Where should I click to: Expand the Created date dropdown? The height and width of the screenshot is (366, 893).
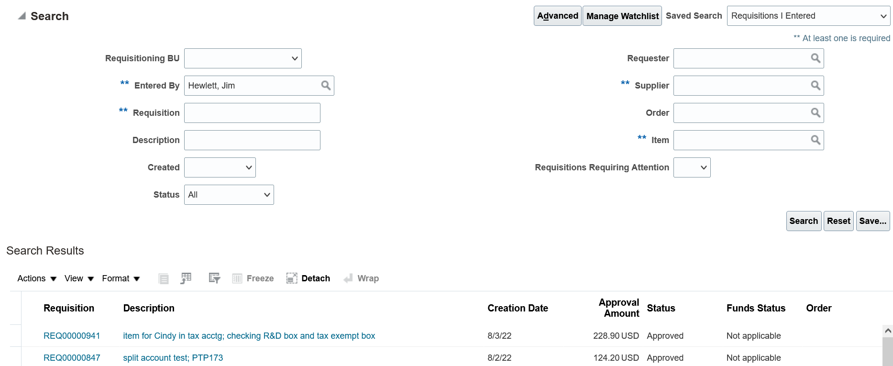point(220,167)
